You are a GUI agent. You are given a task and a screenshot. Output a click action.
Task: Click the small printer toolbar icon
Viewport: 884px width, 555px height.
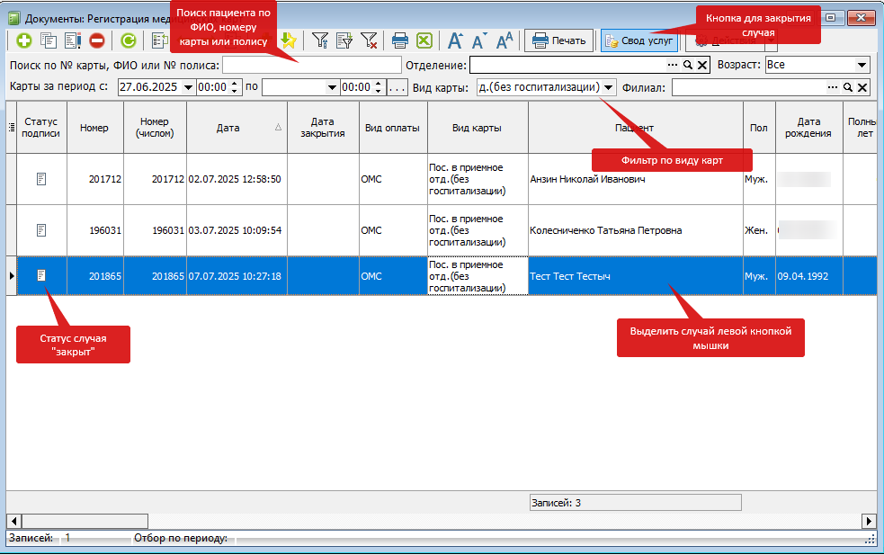pos(400,40)
